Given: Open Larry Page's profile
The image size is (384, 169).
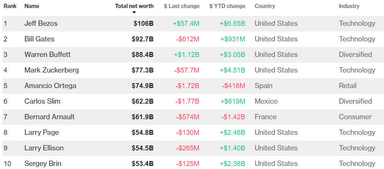Looking at the screenshot, I should (x=42, y=133).
